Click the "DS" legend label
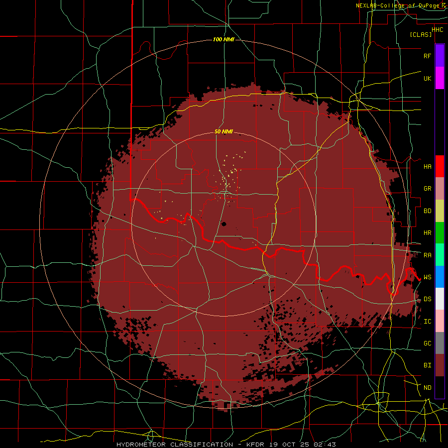Viewport: 448px width, 448px height. tap(427, 299)
